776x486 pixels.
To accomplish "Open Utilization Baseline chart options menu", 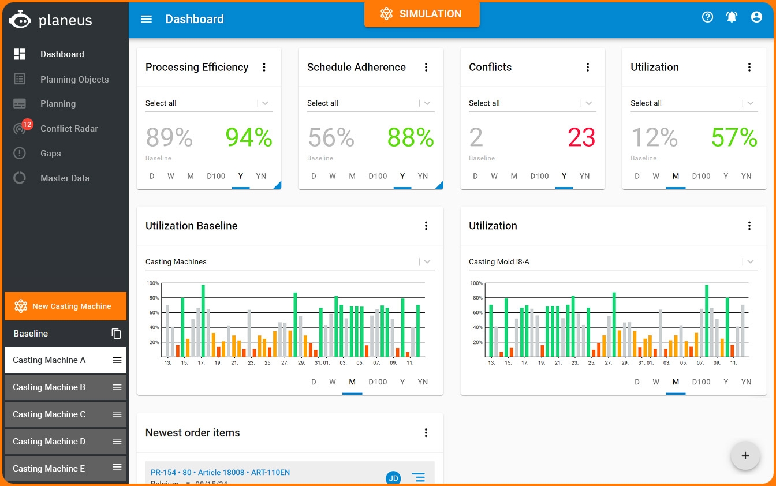I will click(x=426, y=226).
